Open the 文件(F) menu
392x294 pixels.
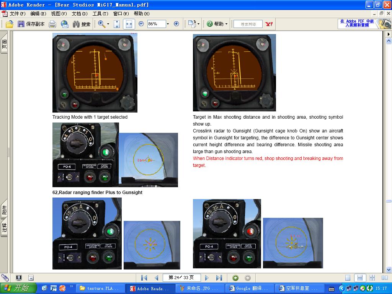(x=17, y=14)
